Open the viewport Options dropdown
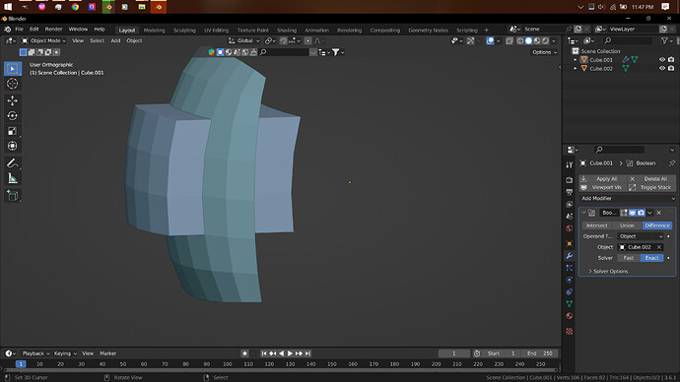This screenshot has height=382, width=680. [544, 52]
